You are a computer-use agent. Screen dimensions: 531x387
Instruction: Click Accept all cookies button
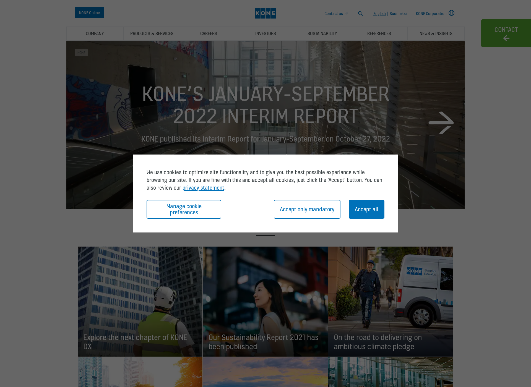(366, 209)
